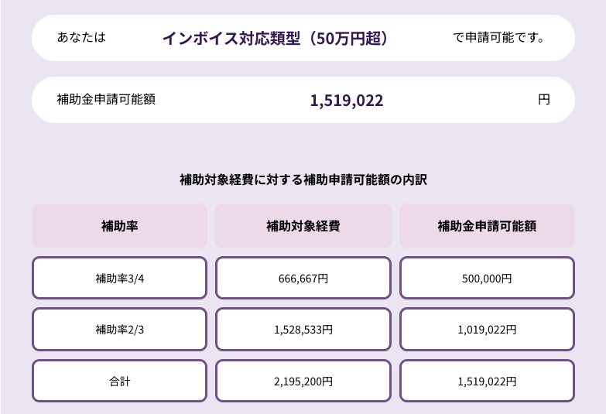This screenshot has width=606, height=414.
Task: Click the 補助金申請可能額 column header
Action: point(487,227)
